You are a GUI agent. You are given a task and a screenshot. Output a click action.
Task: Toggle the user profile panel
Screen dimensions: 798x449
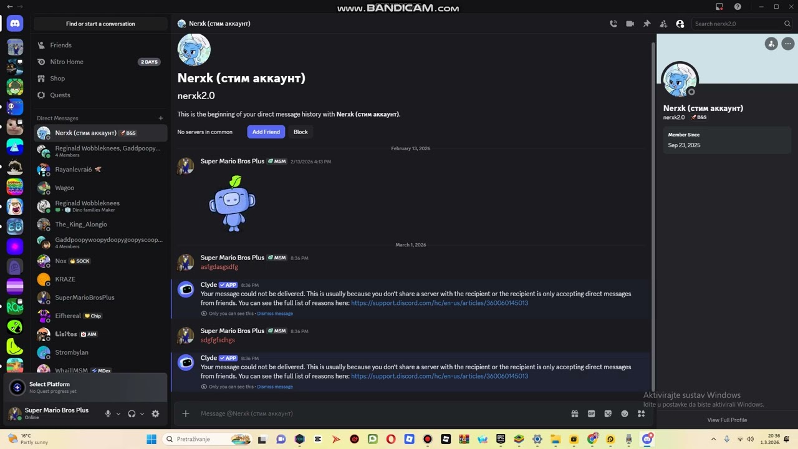(x=680, y=24)
